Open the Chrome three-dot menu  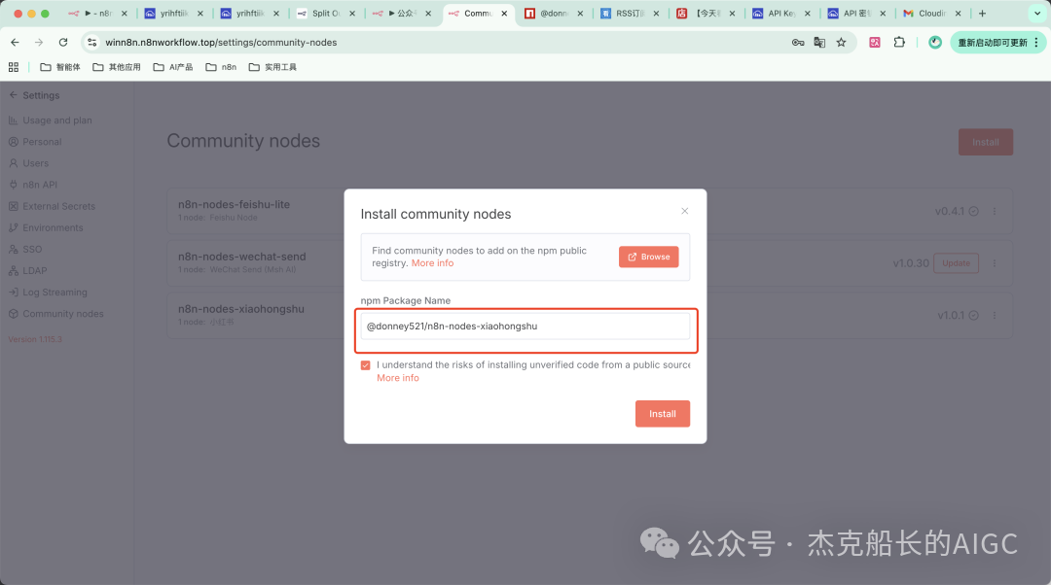coord(1036,42)
